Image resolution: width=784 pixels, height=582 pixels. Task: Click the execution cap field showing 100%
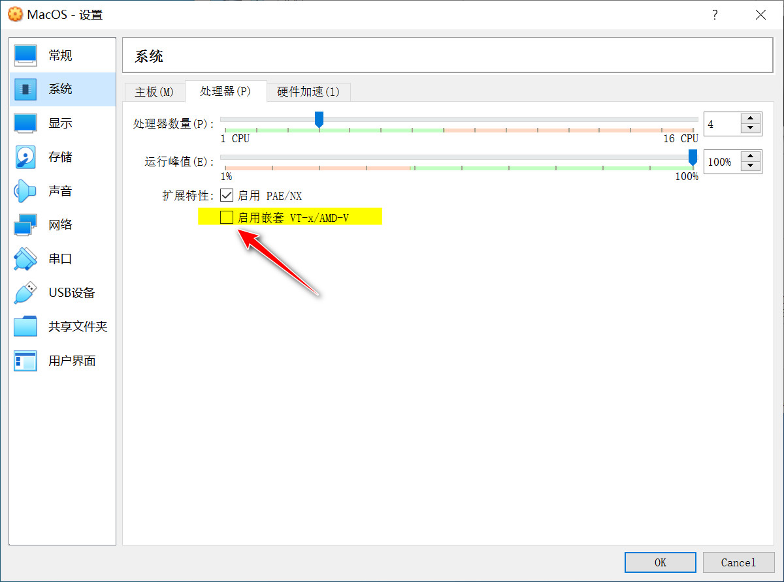coord(722,161)
